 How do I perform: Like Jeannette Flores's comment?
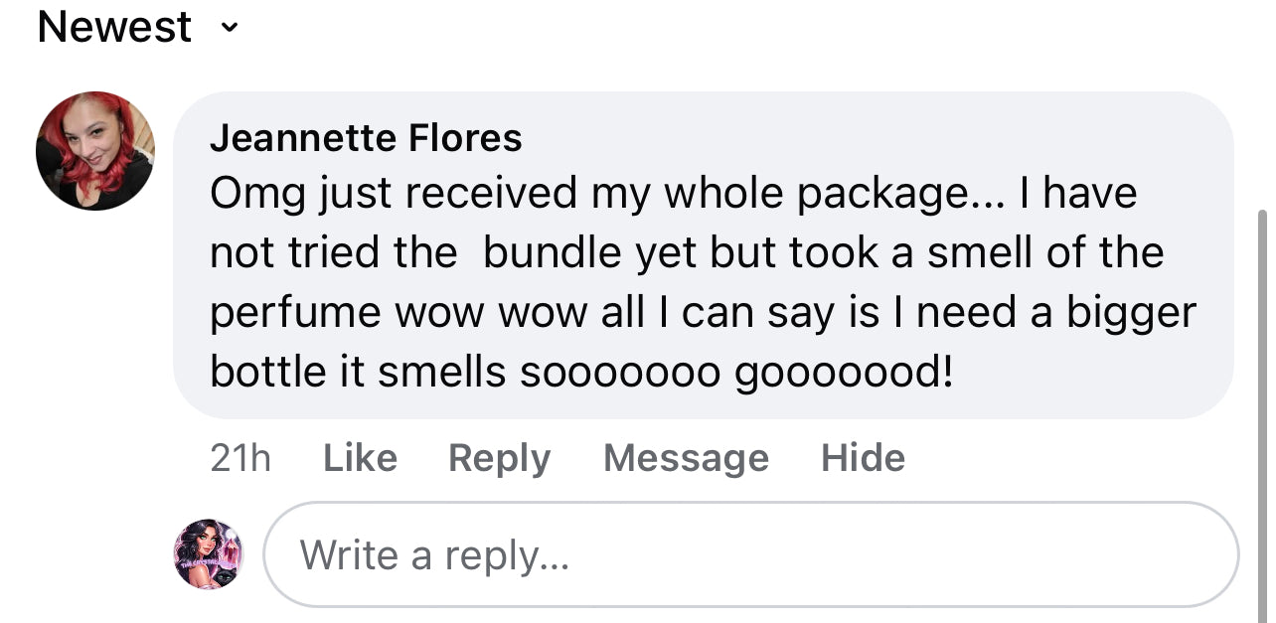[x=360, y=458]
